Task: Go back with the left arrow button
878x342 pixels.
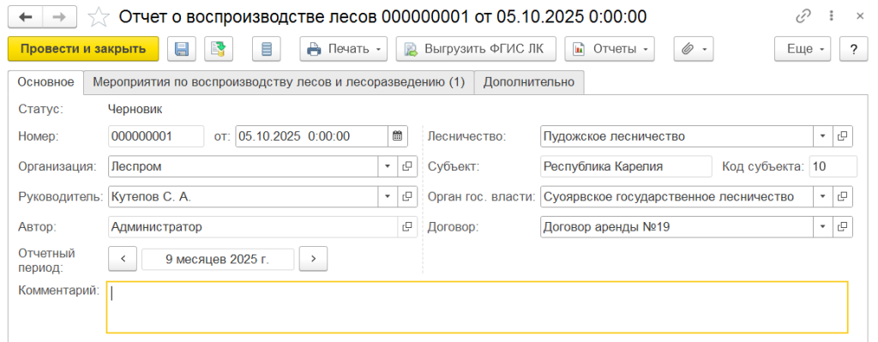Action: (25, 17)
